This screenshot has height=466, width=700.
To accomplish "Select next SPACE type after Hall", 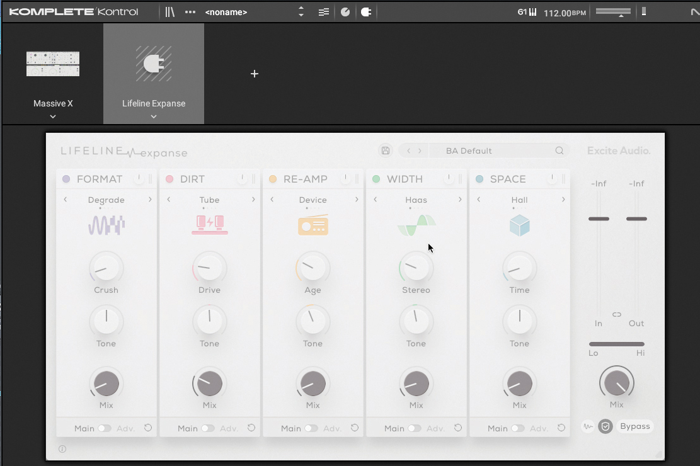I will coord(563,200).
